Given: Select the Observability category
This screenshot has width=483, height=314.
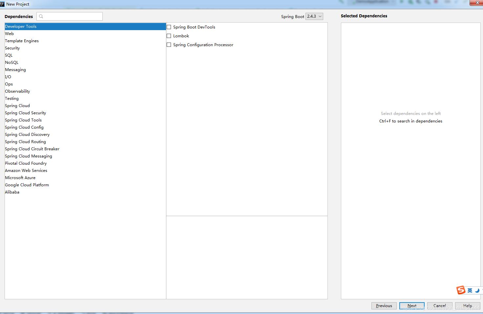Looking at the screenshot, I should tap(85, 91).
